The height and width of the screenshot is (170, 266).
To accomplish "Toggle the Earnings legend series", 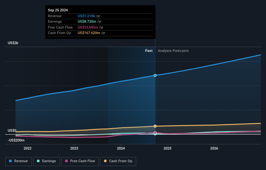I will click(46, 161).
